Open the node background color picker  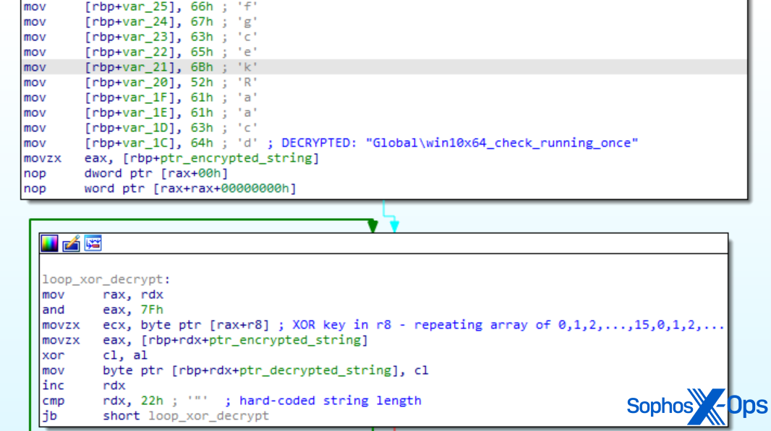pyautogui.click(x=48, y=243)
